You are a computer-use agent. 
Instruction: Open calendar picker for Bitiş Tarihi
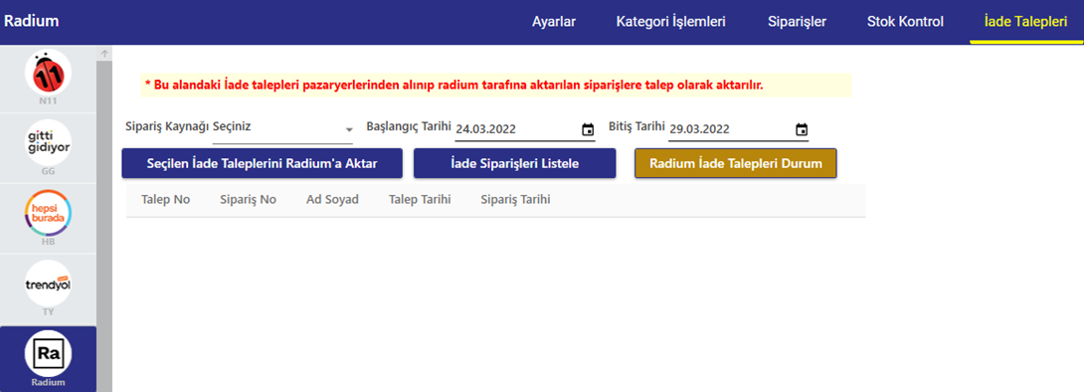[802, 129]
